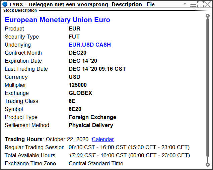
Task: Click the scroll up arrow button
Action: click(208, 16)
